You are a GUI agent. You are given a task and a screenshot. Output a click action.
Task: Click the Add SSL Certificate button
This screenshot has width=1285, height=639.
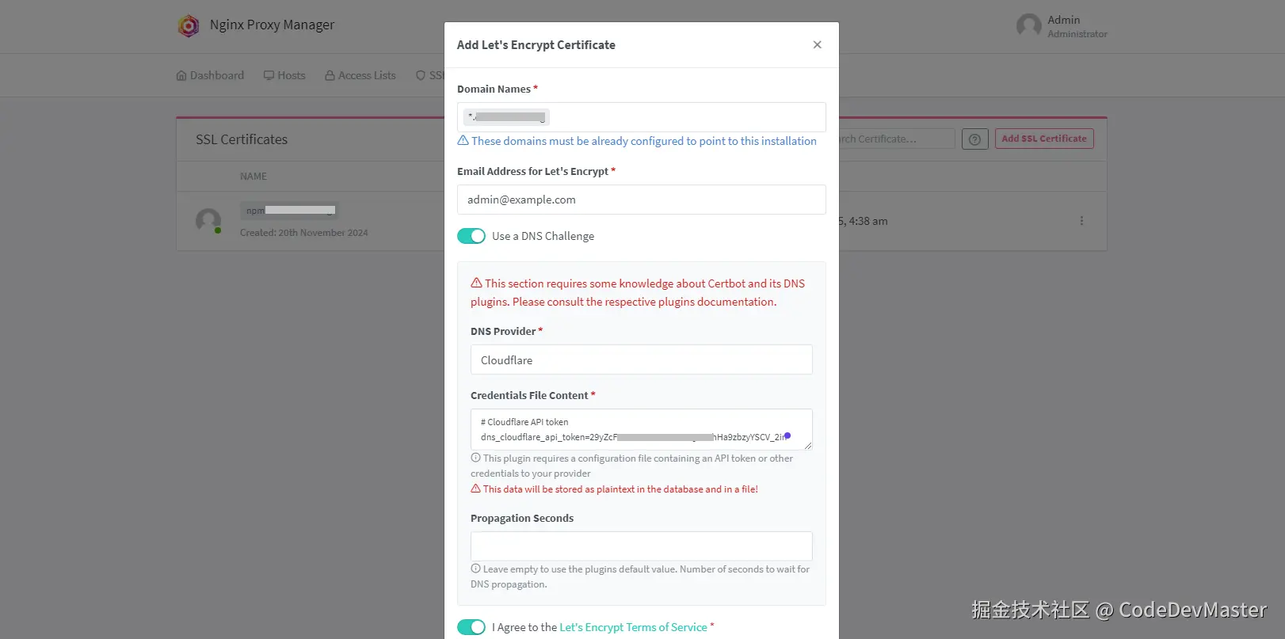click(x=1044, y=139)
